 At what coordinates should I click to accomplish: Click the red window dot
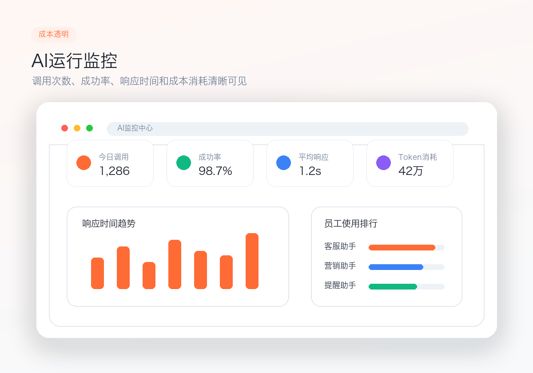pyautogui.click(x=64, y=128)
